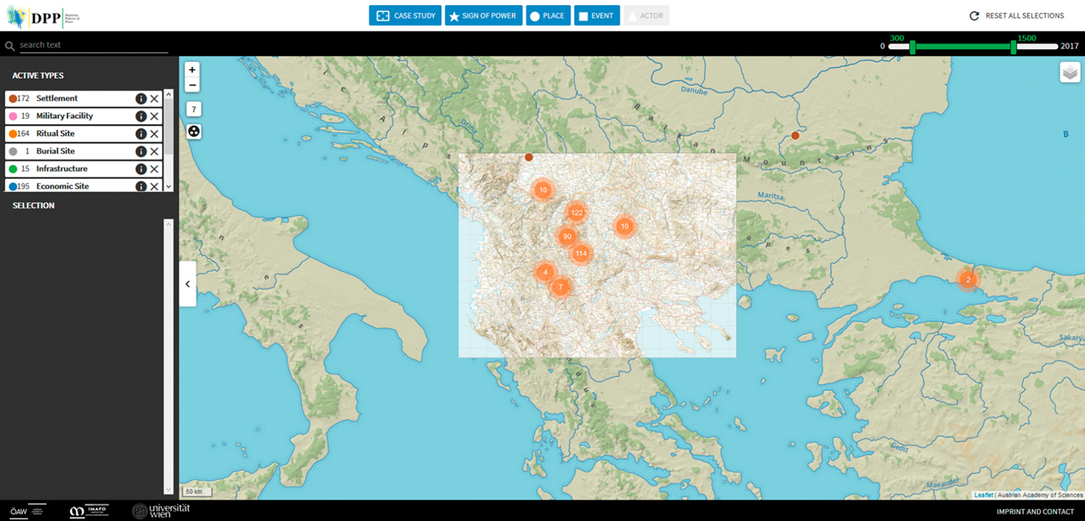The image size is (1085, 521).
Task: Click the cluster marker labeled 90
Action: [567, 236]
